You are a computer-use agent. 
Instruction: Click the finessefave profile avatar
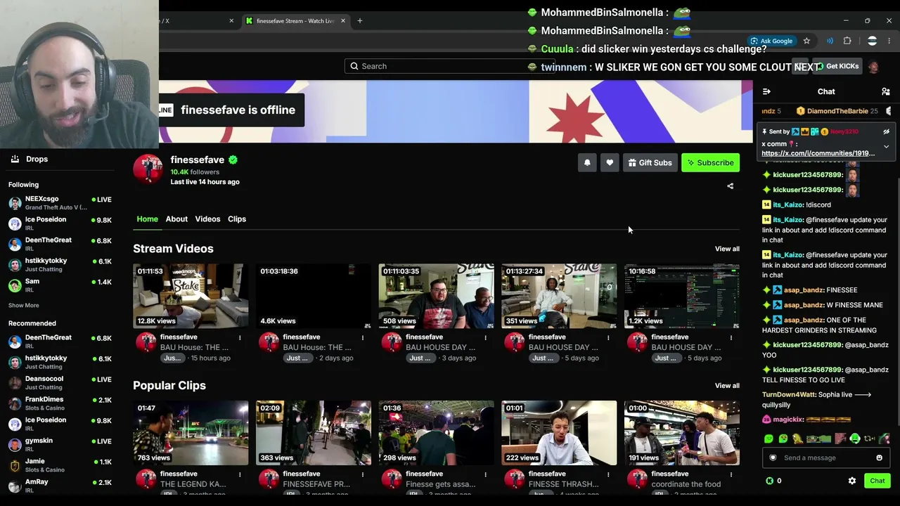coord(148,169)
